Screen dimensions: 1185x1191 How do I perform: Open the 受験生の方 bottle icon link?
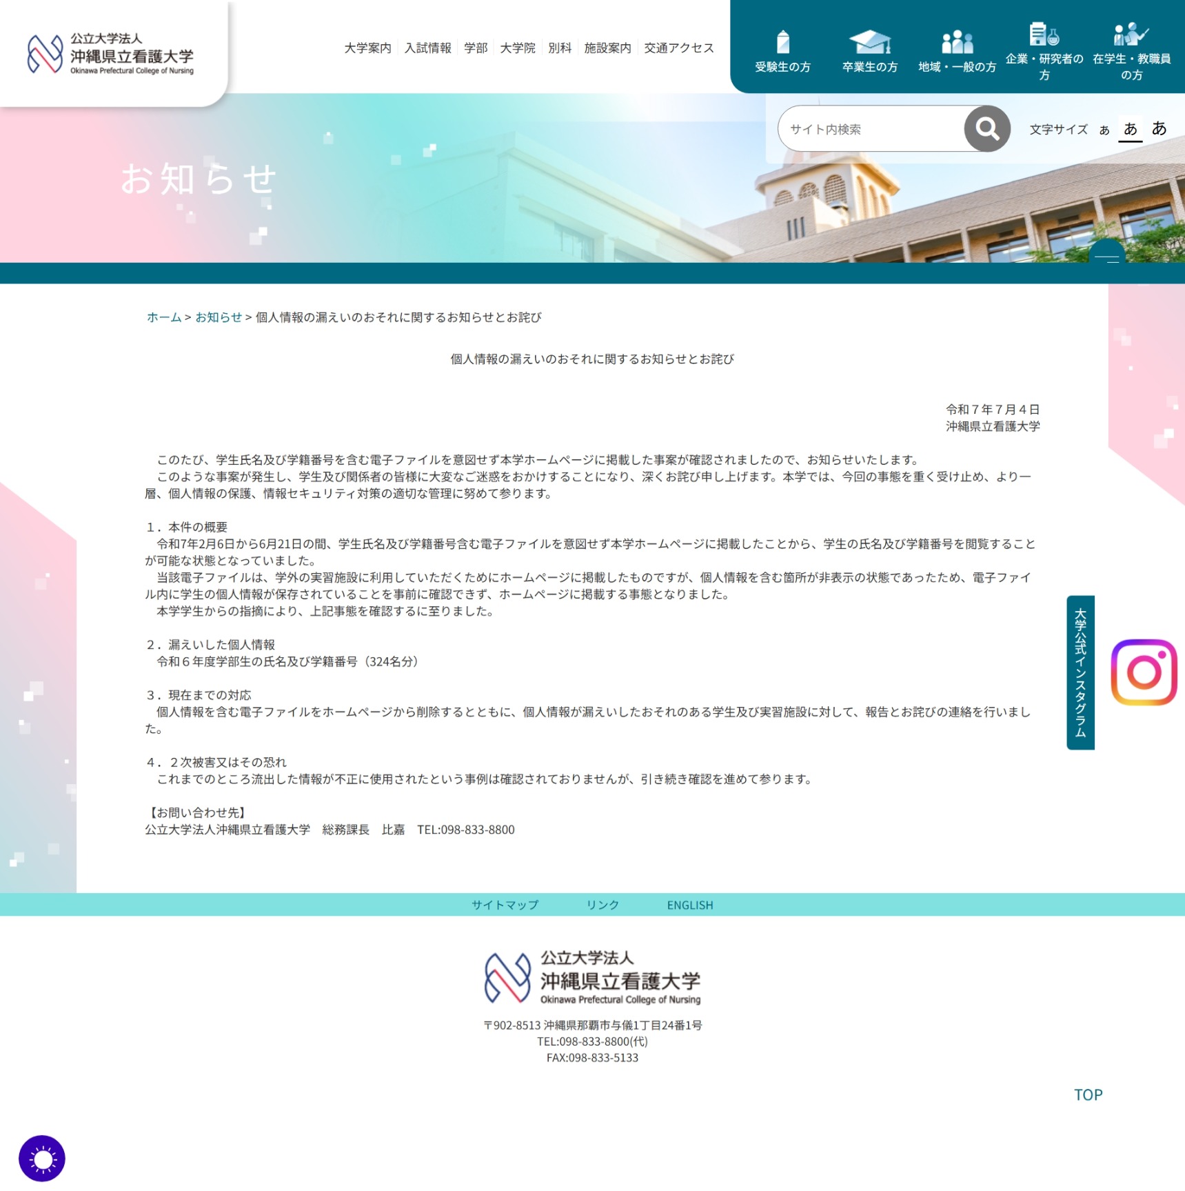(x=782, y=52)
